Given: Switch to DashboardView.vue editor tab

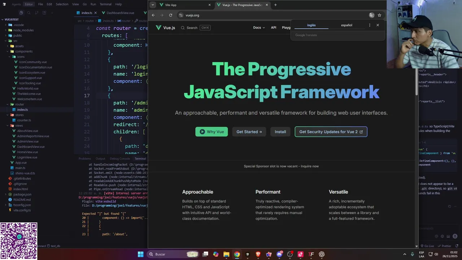Looking at the screenshot, I should [x=117, y=13].
